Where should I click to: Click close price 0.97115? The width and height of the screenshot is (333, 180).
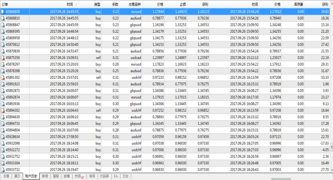[275, 137]
